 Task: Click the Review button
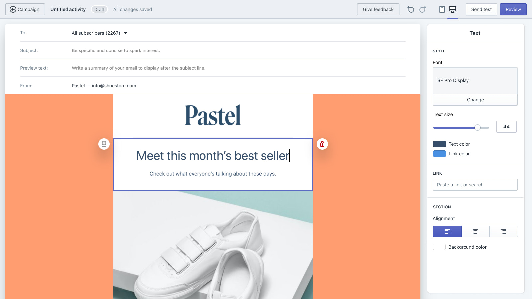click(x=513, y=9)
